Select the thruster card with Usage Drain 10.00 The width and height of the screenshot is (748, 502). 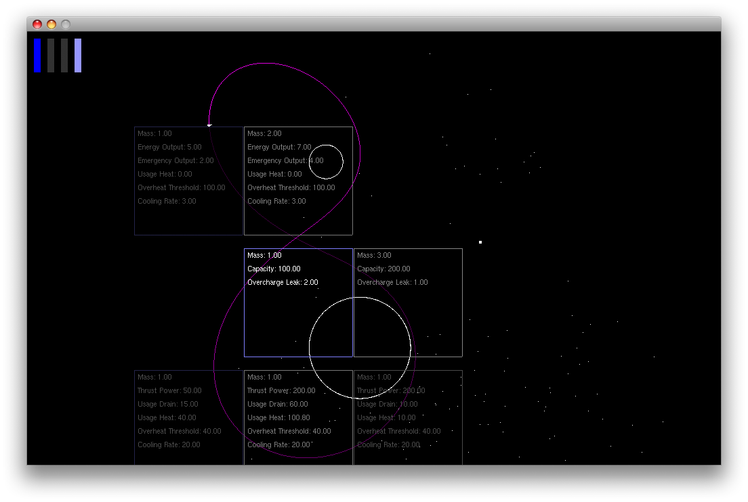[409, 417]
